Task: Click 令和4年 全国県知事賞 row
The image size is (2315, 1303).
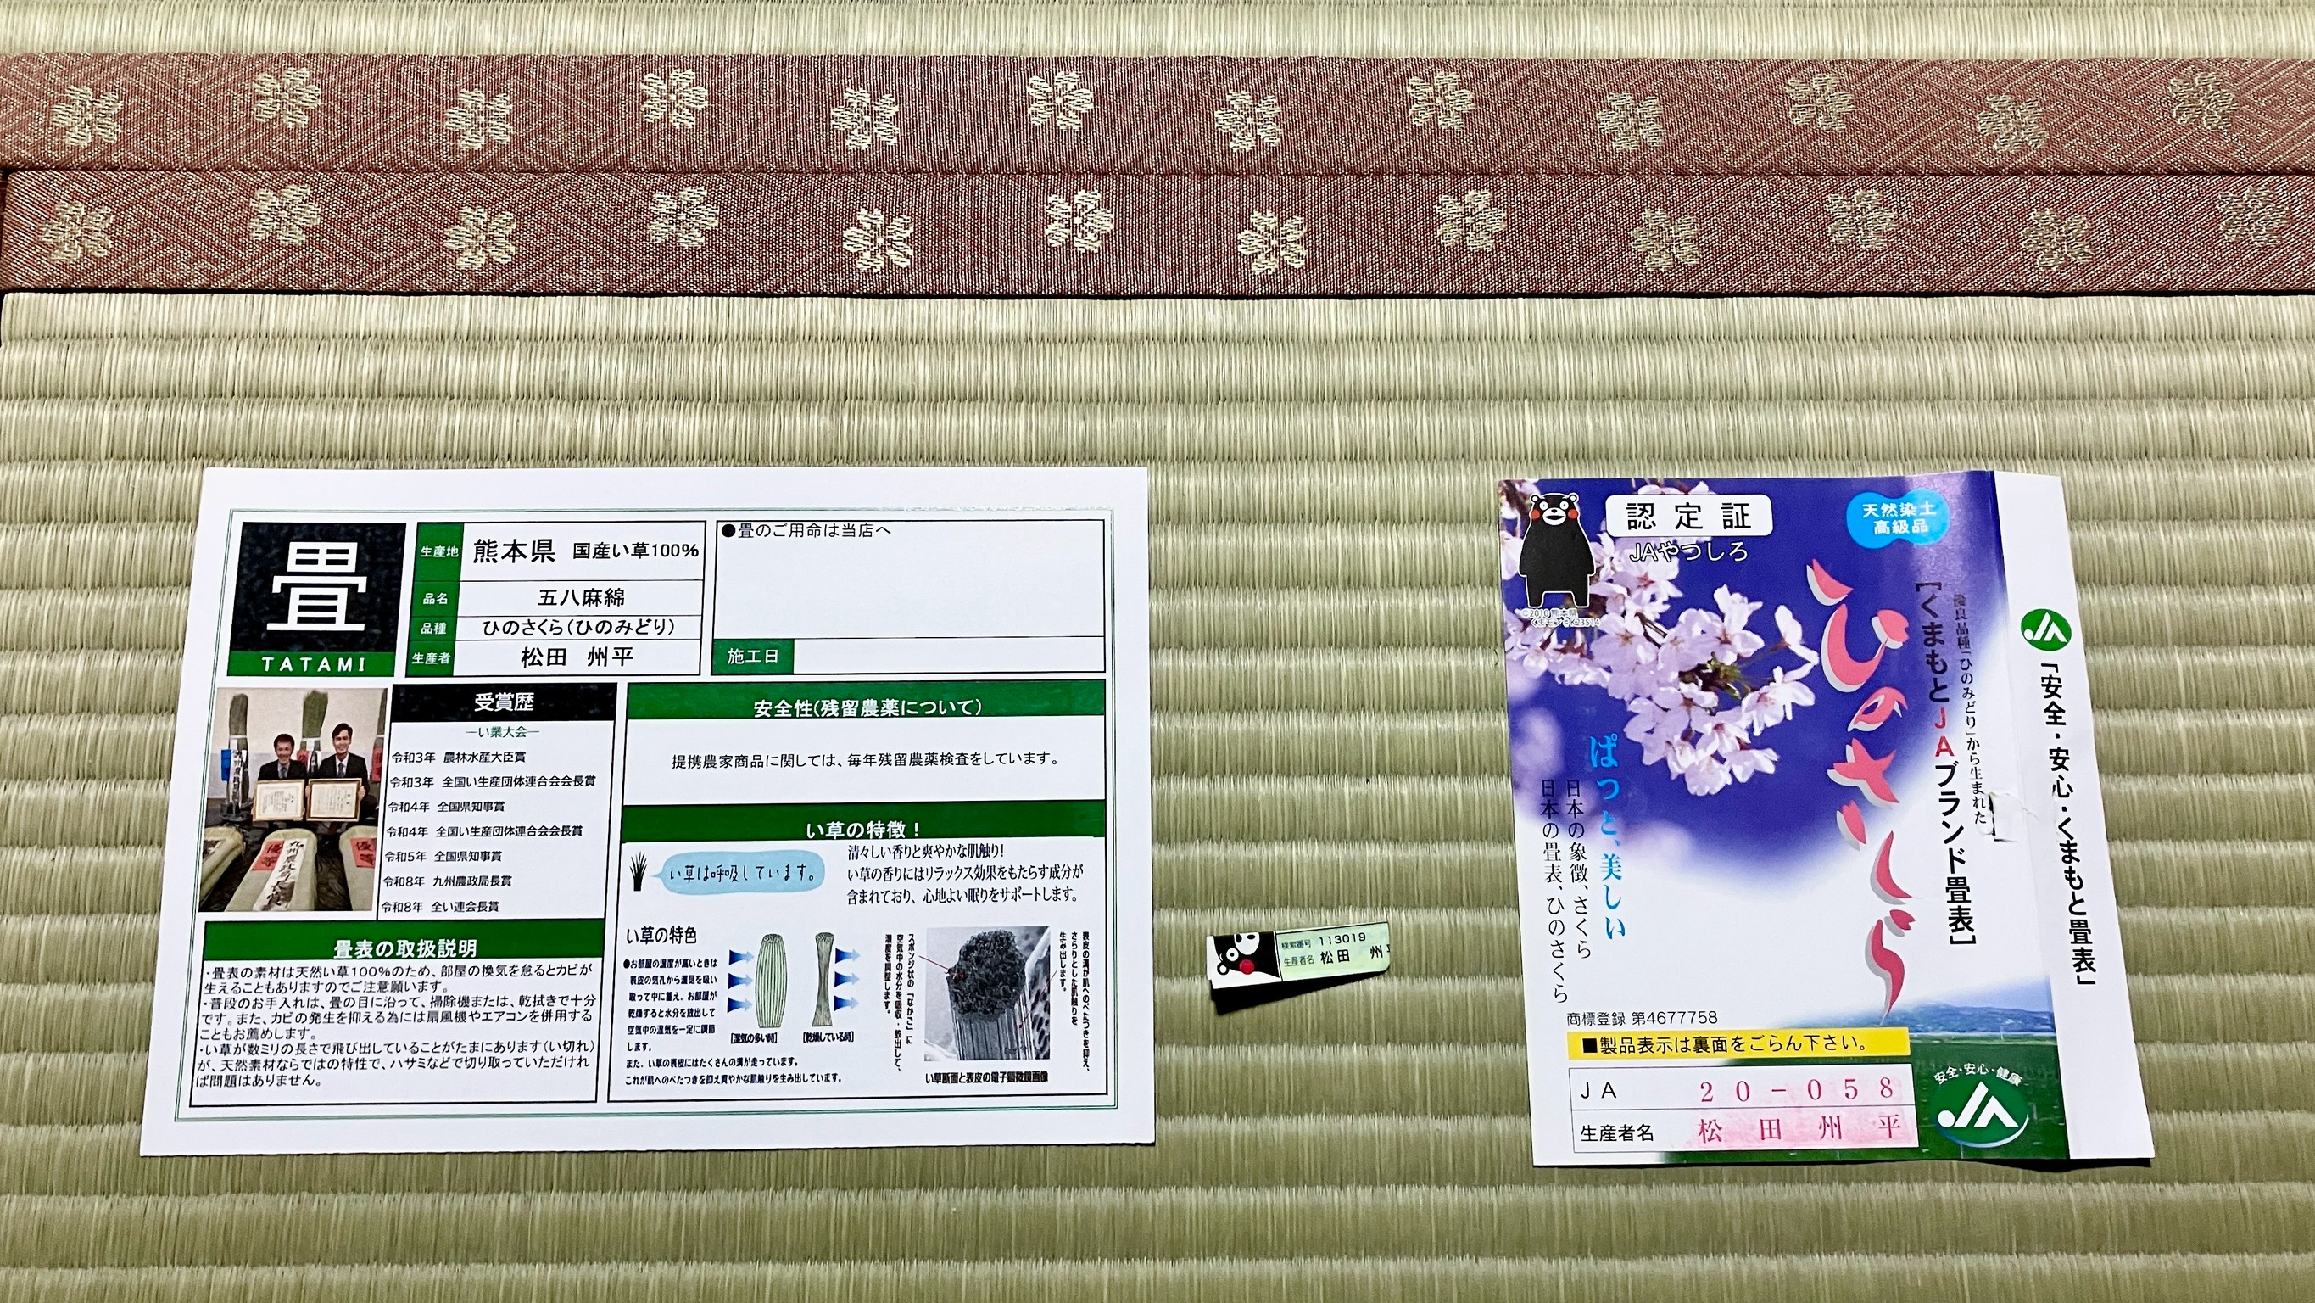Action: click(447, 807)
